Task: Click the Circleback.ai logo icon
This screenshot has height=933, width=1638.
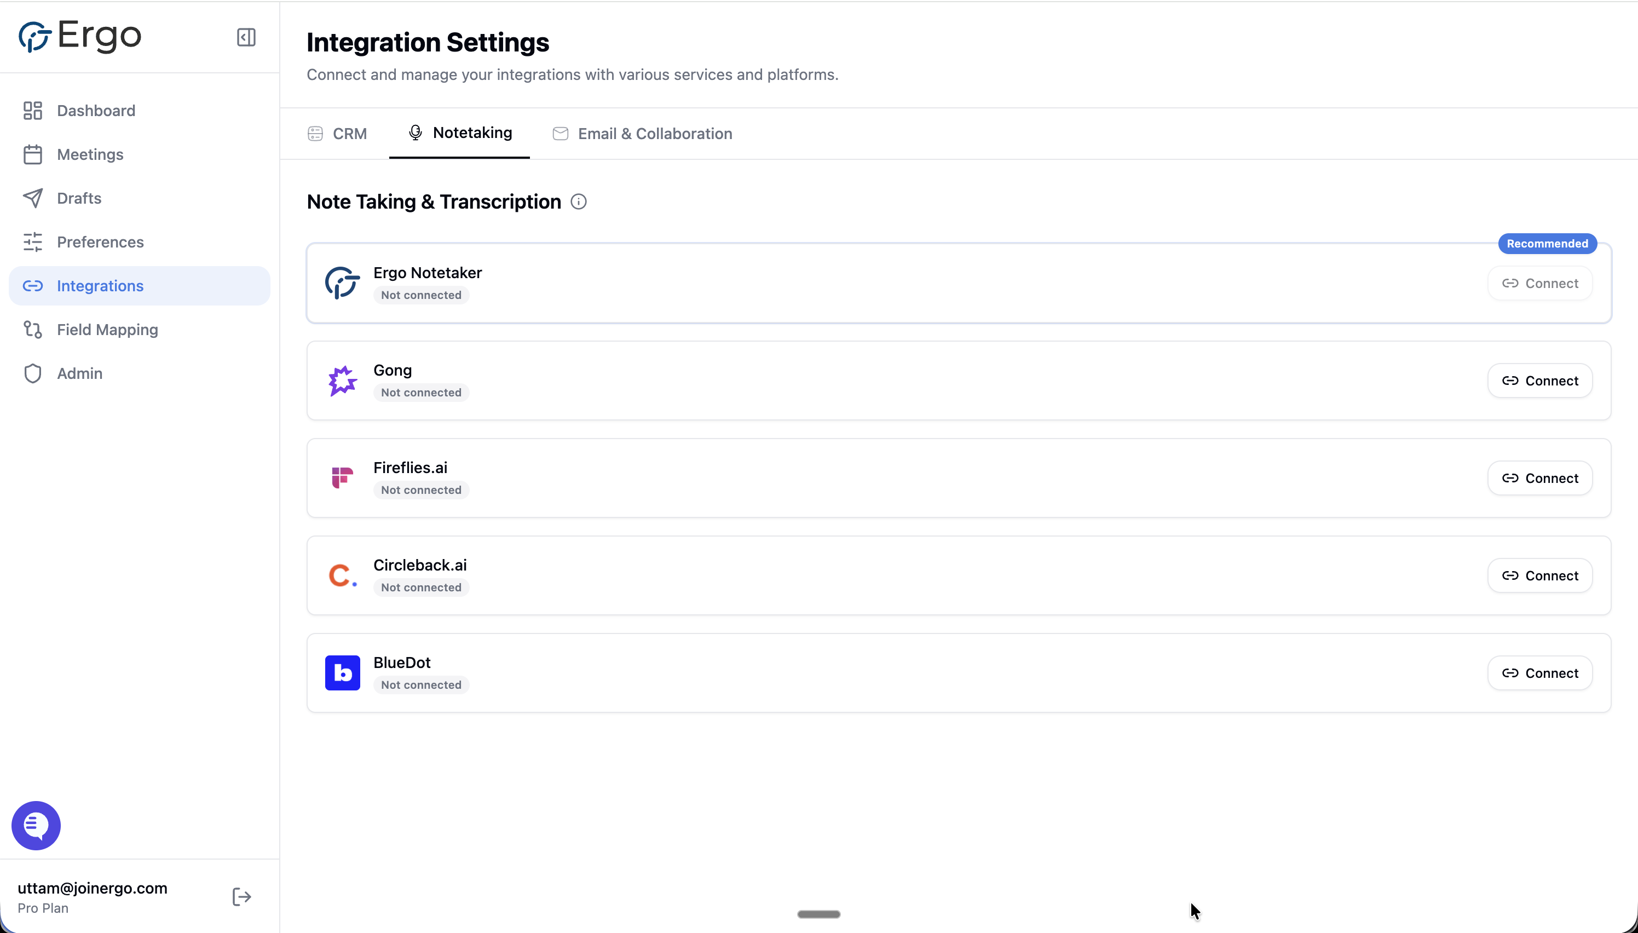Action: 342,575
